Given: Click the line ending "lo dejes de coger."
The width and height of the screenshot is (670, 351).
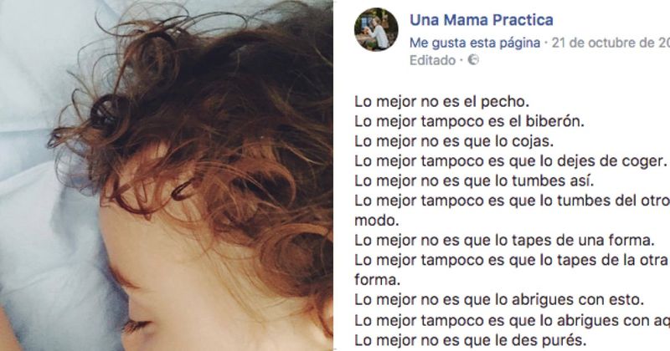Looking at the screenshot, I should [511, 161].
